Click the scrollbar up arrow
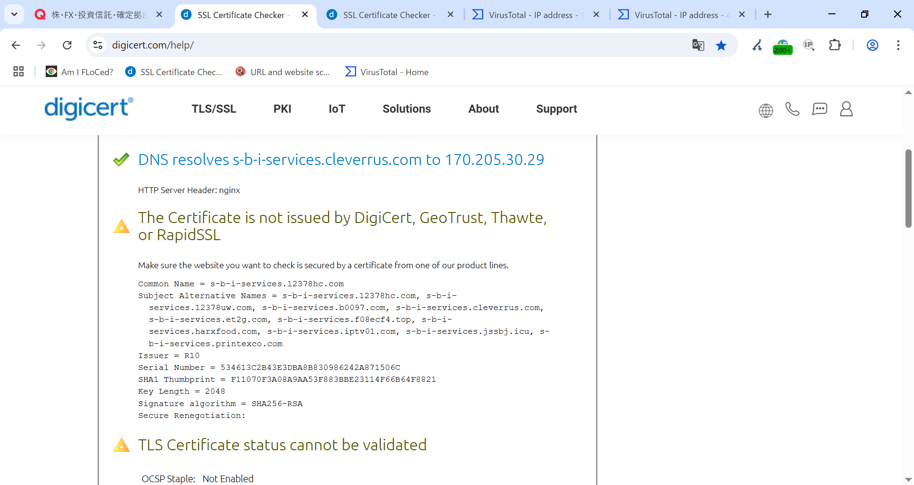Viewport: 914px width, 485px height. [x=908, y=93]
